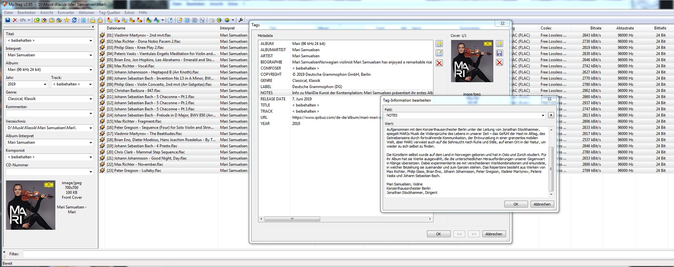Click the blue refresh arrows toolbar icon
The image size is (674, 267).
click(x=74, y=20)
